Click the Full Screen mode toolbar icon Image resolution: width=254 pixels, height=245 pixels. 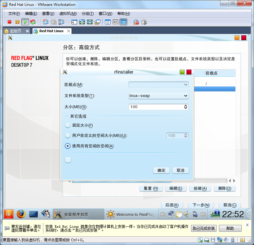(82, 22)
